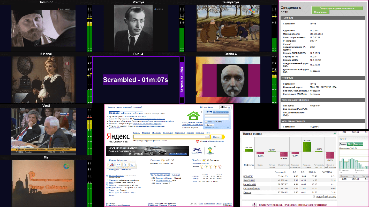Image resolution: width=369 pixels, height=207 pixels.
Task: Open the metro map icon under Карта Москвы
Action: pyautogui.click(x=112, y=164)
